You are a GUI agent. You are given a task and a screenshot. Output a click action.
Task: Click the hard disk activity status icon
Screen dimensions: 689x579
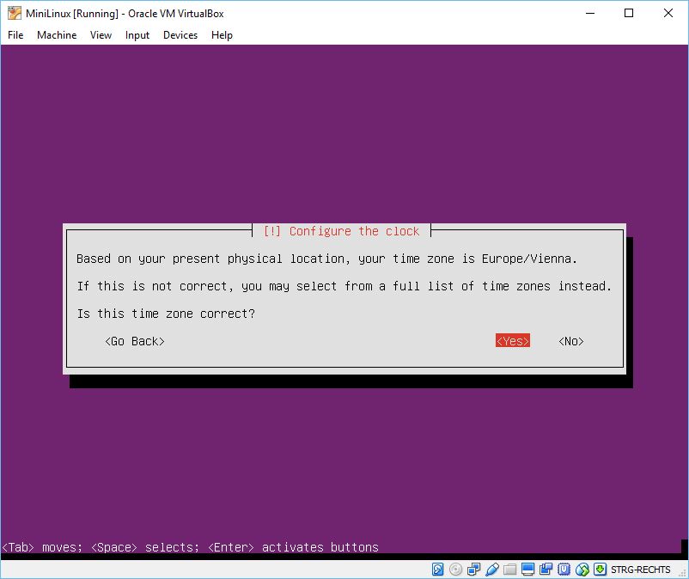pyautogui.click(x=437, y=570)
